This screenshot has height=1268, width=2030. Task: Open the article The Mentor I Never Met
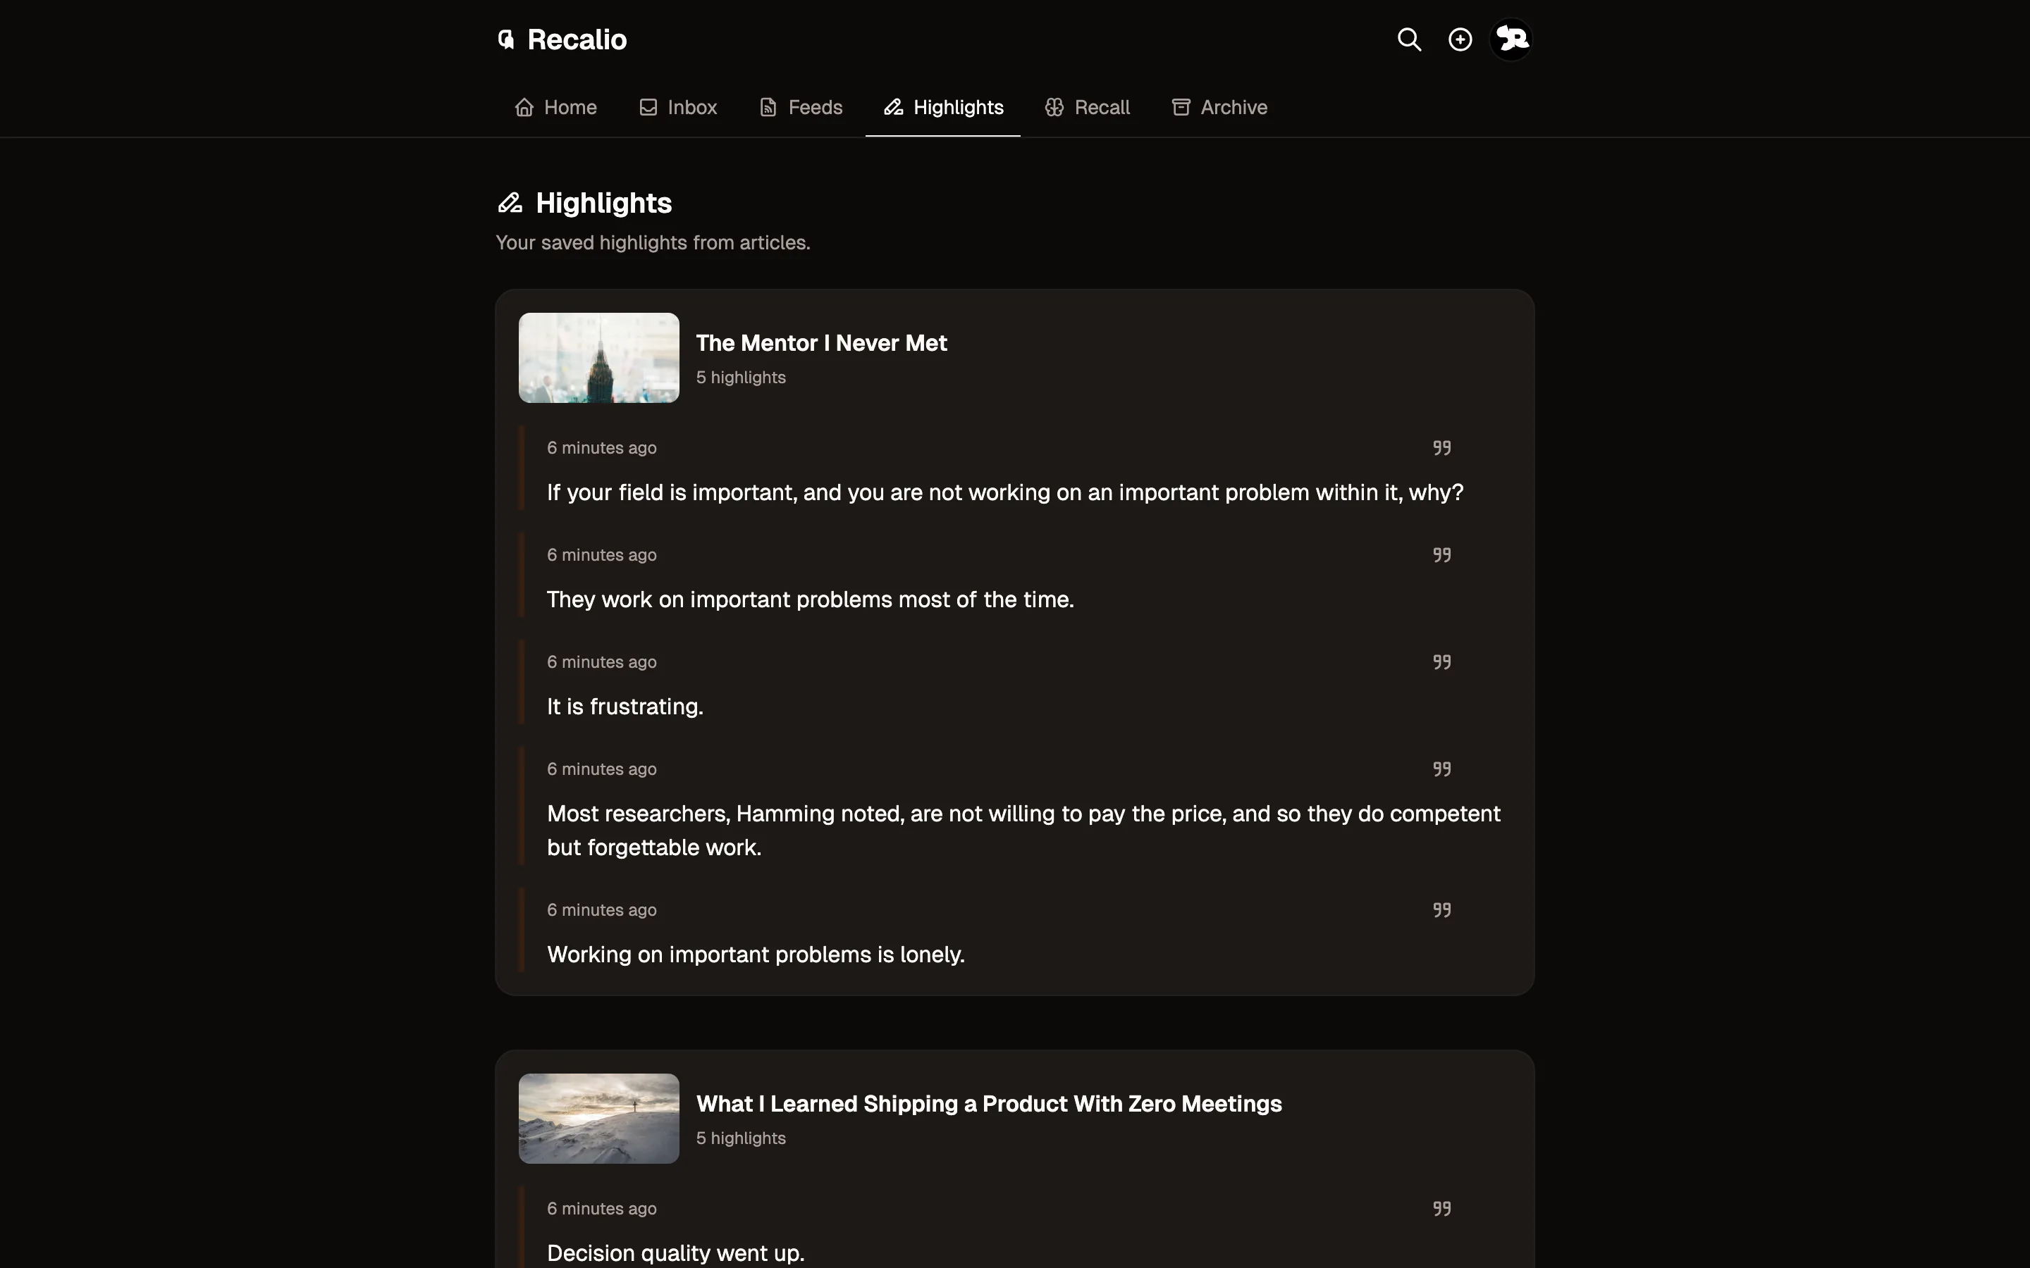point(821,342)
